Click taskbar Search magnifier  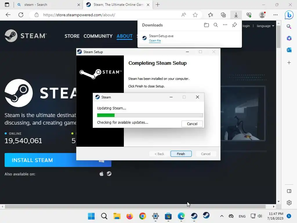[104, 216]
